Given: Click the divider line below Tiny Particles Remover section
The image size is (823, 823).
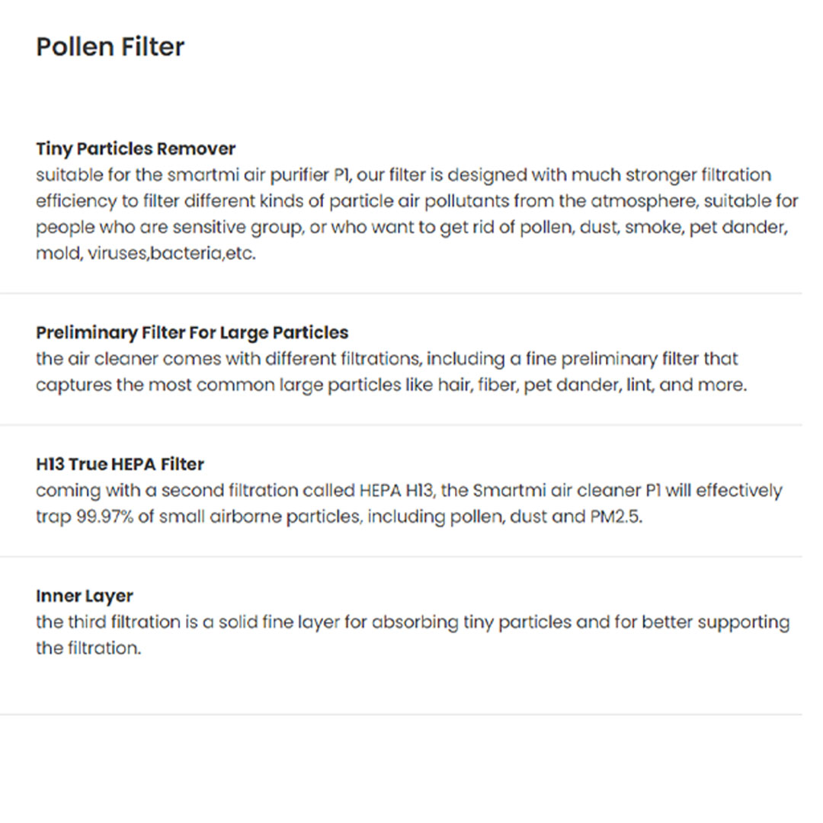Looking at the screenshot, I should [x=401, y=293].
